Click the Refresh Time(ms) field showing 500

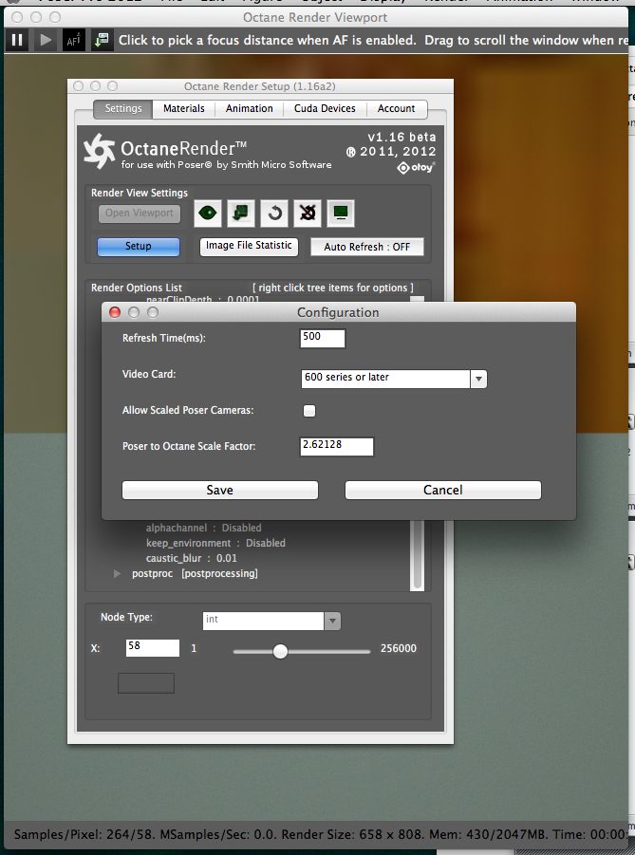pos(323,338)
